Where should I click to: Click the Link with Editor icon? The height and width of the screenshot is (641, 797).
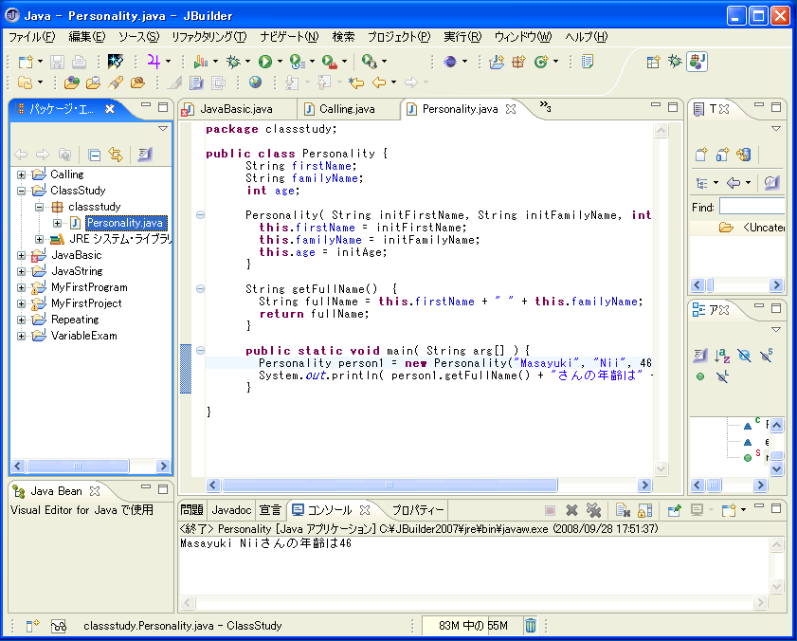[116, 155]
